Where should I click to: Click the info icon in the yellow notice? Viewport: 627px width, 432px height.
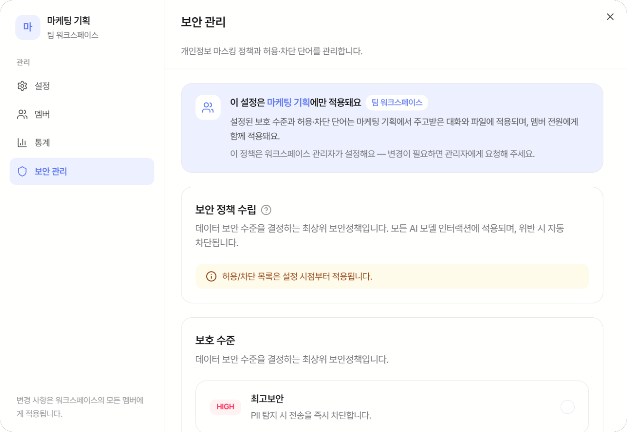pos(211,276)
